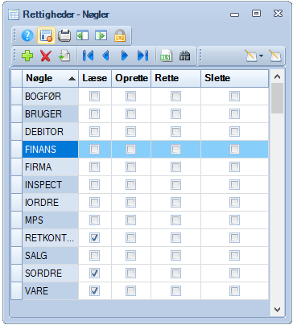Close the Rettigheder - Nøgler window
Viewport: 293px width, 325px height.
coord(278,14)
